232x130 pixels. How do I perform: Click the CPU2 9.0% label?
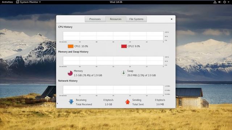(x=134, y=46)
